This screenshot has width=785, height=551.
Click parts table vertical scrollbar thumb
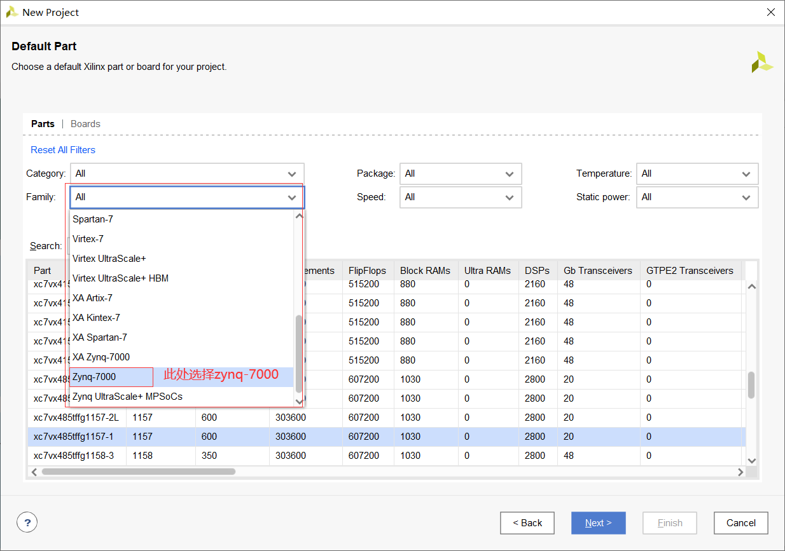click(751, 385)
